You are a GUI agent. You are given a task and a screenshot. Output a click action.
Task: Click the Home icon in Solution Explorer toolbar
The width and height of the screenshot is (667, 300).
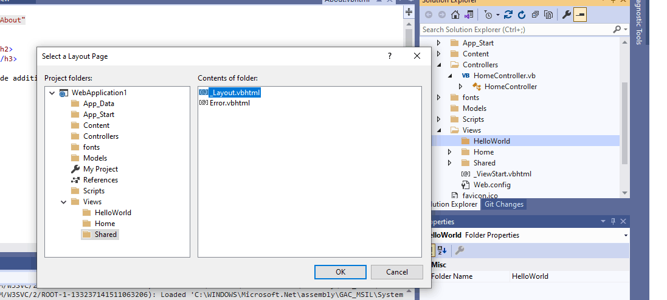(455, 15)
